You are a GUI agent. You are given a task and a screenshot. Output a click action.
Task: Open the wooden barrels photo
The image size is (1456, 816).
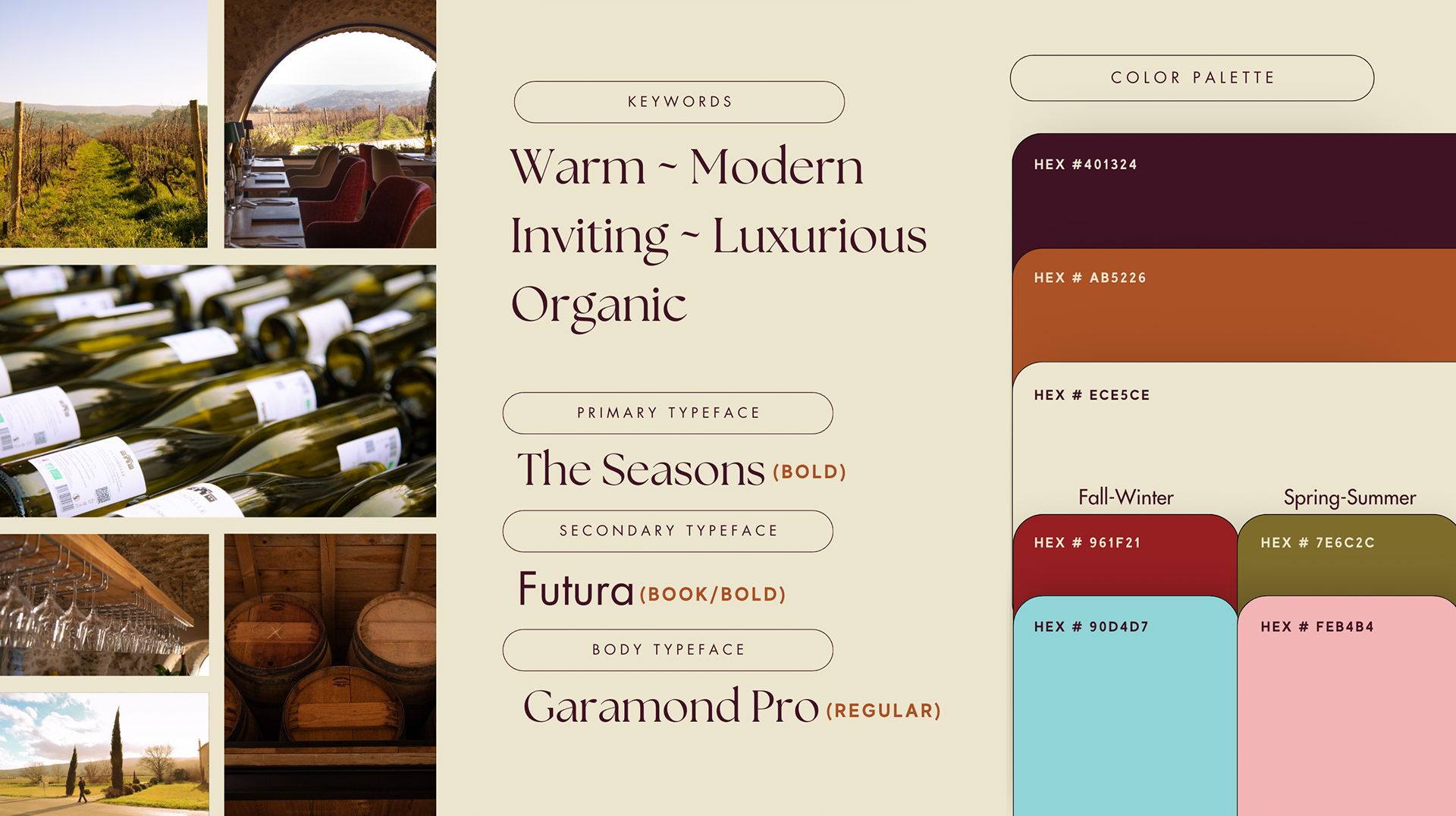[330, 675]
